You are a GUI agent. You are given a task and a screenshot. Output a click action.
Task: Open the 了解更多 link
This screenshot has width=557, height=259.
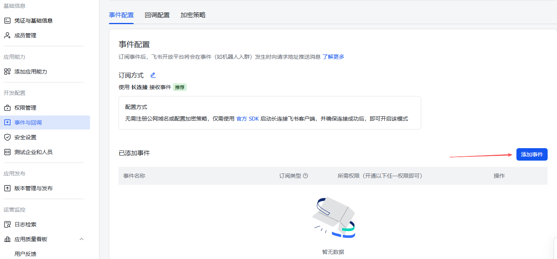(x=333, y=57)
